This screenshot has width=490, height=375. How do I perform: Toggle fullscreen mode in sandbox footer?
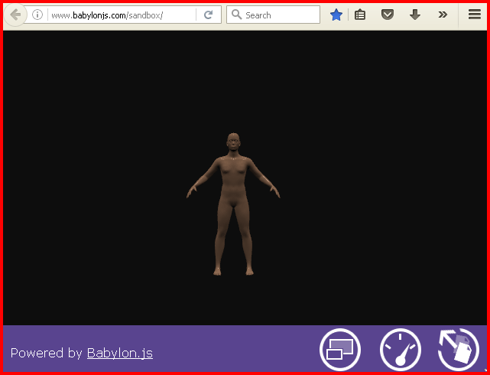coord(340,349)
